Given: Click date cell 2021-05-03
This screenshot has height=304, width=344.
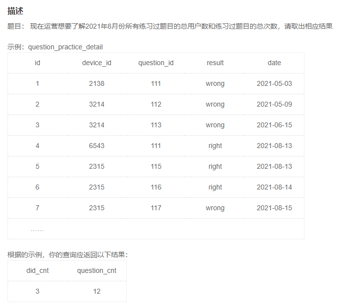Looking at the screenshot, I should (274, 83).
